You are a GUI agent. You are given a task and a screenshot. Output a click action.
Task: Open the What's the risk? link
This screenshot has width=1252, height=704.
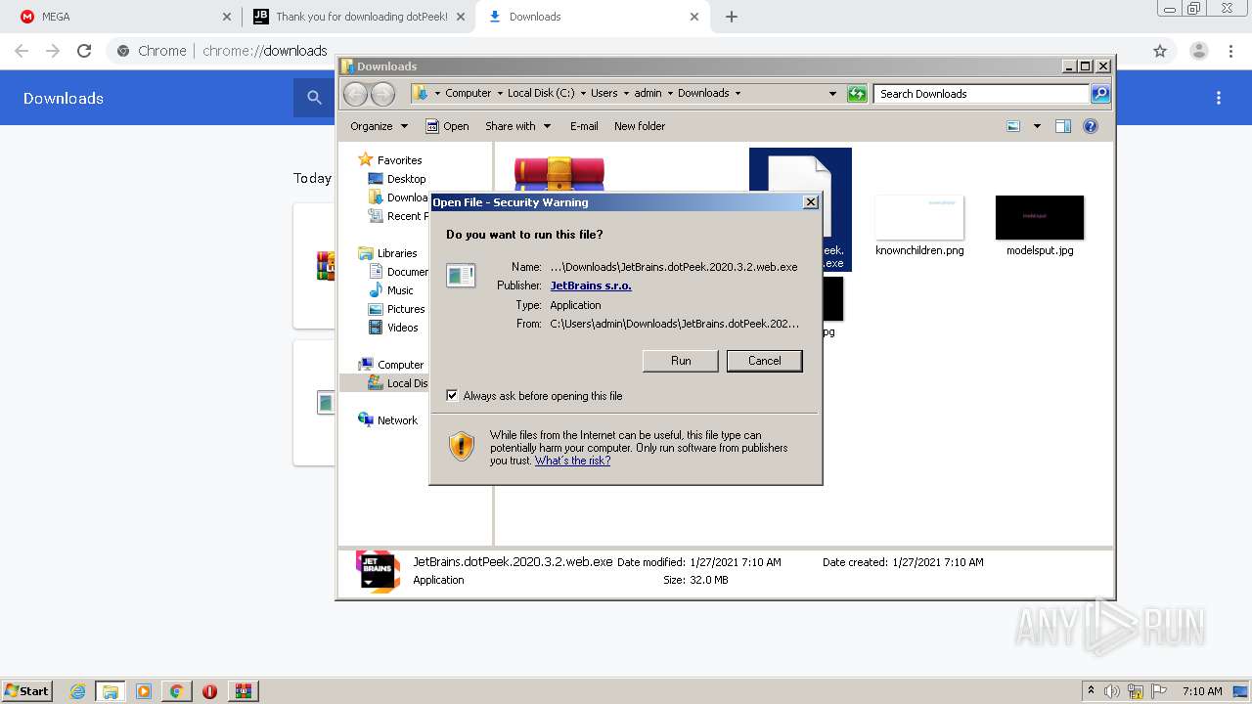(x=572, y=461)
